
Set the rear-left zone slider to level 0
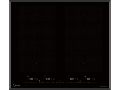coord(42,82)
